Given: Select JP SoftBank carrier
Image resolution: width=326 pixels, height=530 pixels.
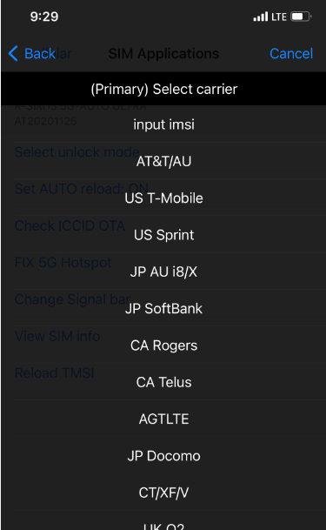Looking at the screenshot, I should (163, 309).
